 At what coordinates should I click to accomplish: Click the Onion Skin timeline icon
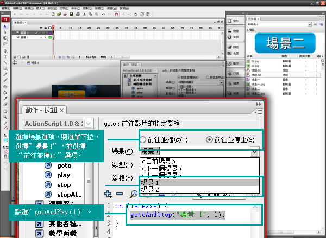[59, 57]
